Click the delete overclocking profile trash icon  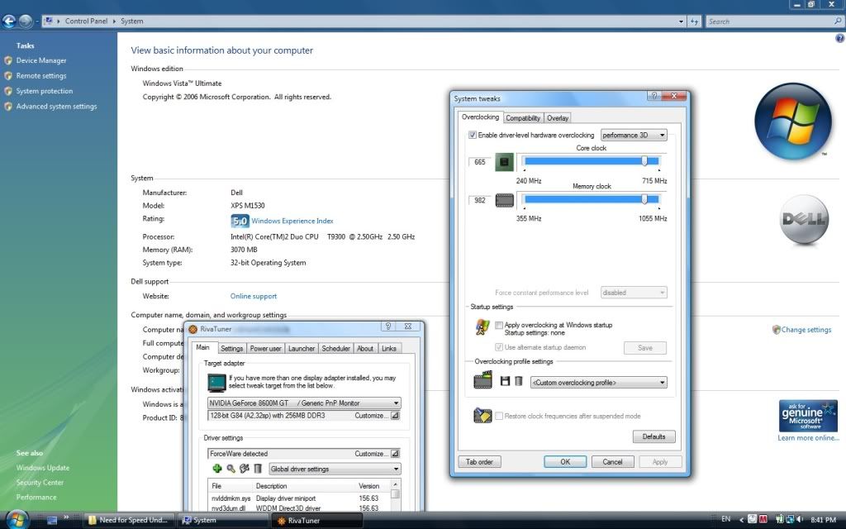[519, 382]
